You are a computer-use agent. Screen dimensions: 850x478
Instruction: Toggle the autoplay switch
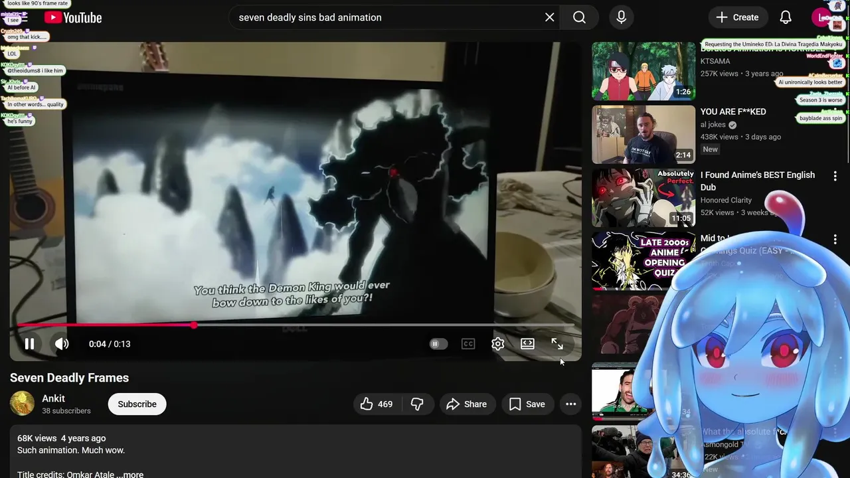point(438,344)
